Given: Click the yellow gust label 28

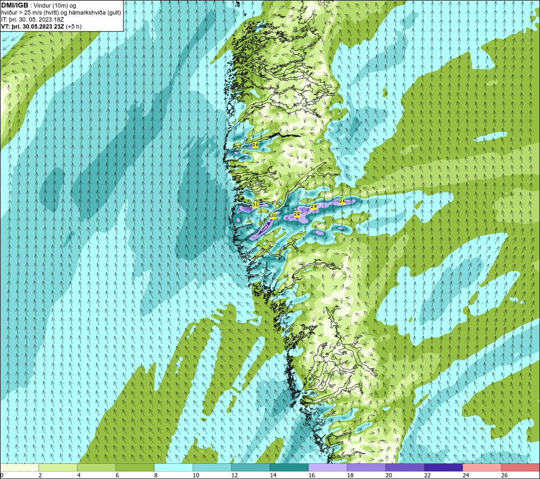Looking at the screenshot, I should (x=297, y=214).
